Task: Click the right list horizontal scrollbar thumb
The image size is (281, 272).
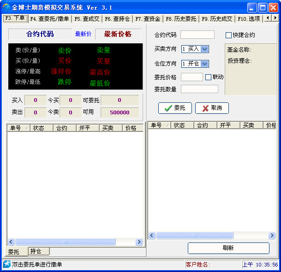Action: (x=195, y=235)
